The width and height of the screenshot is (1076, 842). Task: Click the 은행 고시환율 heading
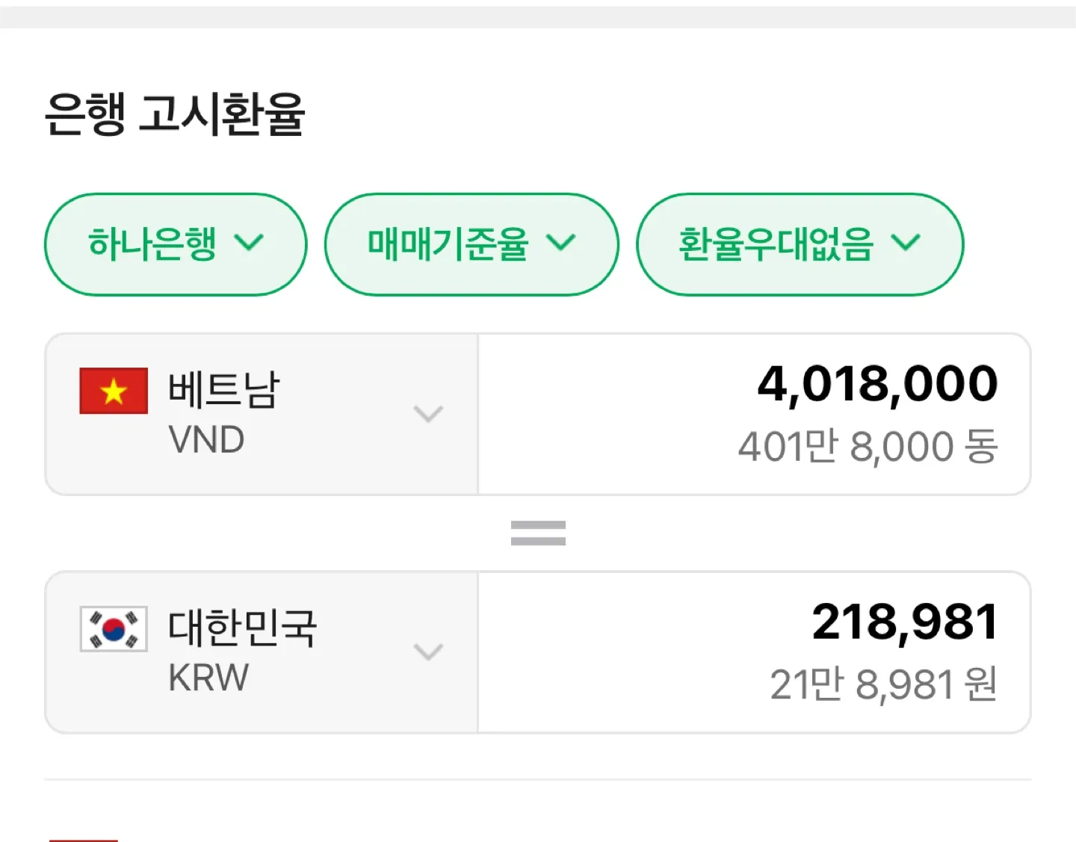click(175, 114)
